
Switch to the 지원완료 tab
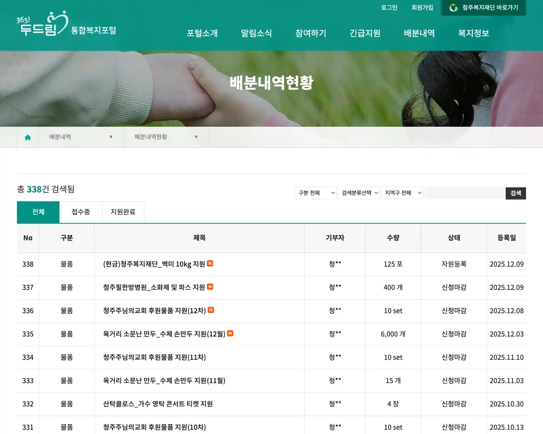pyautogui.click(x=123, y=211)
